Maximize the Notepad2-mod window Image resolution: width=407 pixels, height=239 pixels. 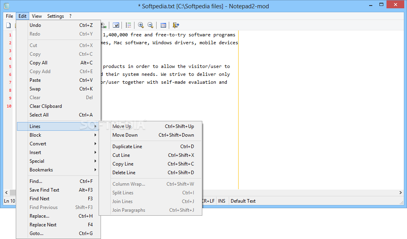pos(381,4)
